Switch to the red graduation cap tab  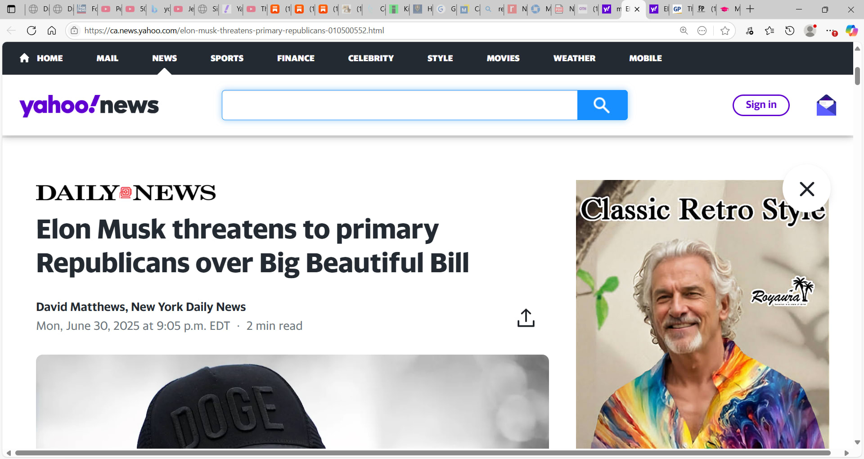(x=729, y=9)
